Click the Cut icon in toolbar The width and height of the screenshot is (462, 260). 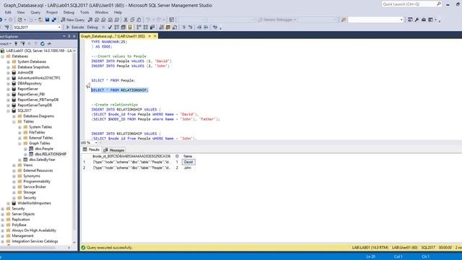click(x=126, y=19)
